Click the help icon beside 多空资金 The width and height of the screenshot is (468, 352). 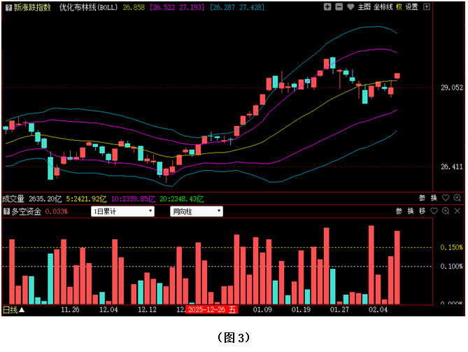[x=7, y=211]
